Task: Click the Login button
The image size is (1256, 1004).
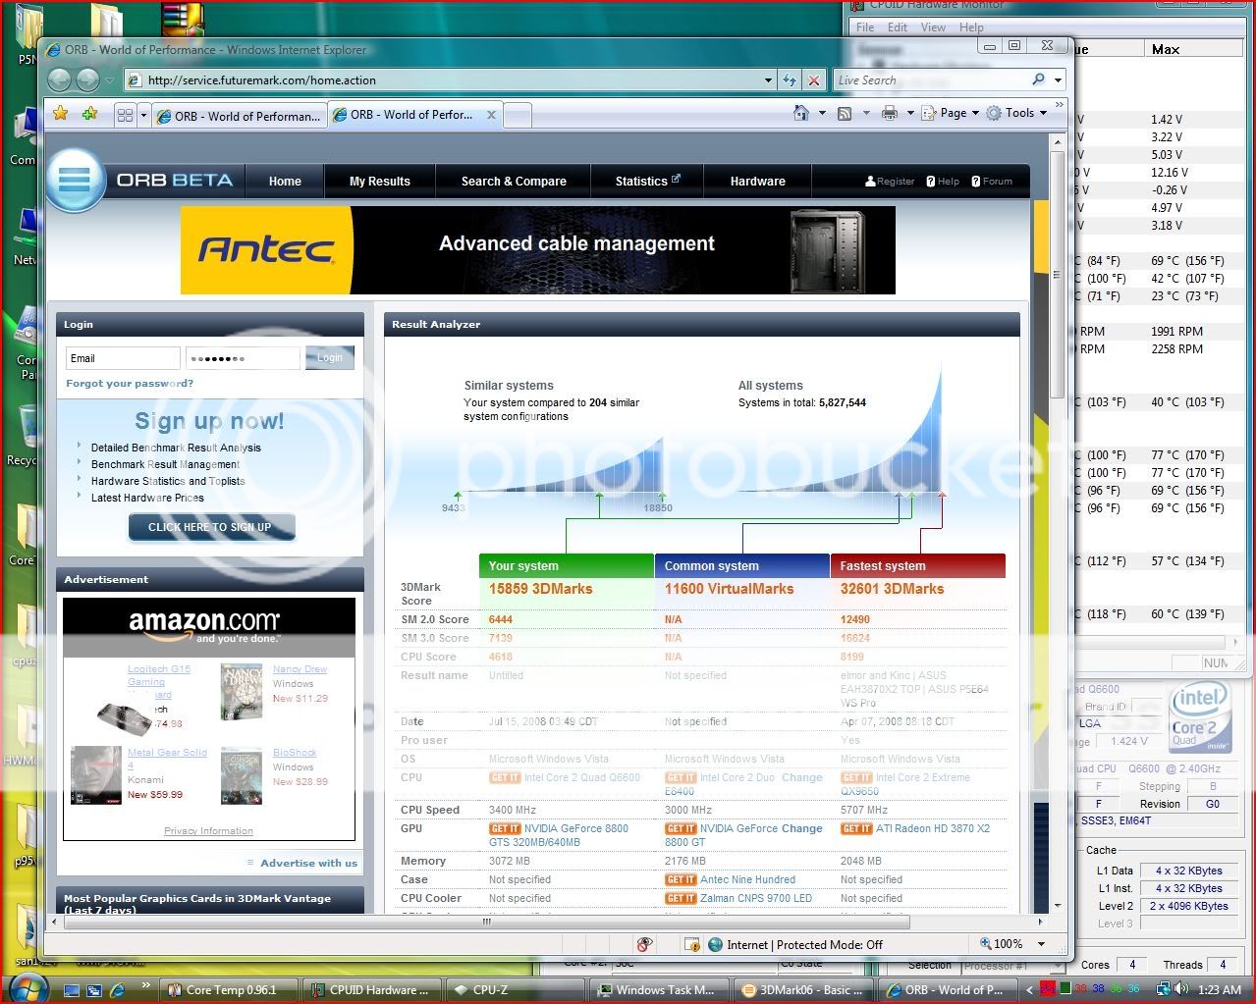Action: pos(330,358)
